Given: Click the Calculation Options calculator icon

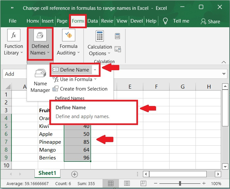Looking at the screenshot, I should click(x=100, y=36).
